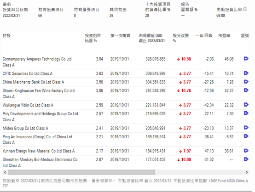Select portfolio weight 3.84
The image size is (255, 192).
coord(99,59)
